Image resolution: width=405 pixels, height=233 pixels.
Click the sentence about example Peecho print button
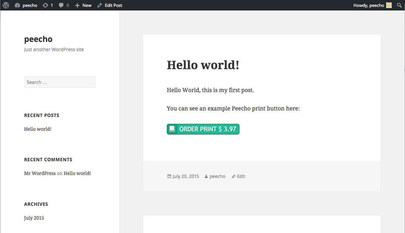(233, 108)
